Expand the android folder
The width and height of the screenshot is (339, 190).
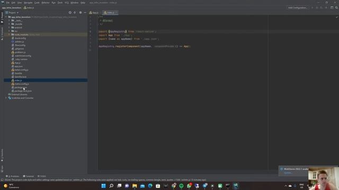click(x=9, y=27)
